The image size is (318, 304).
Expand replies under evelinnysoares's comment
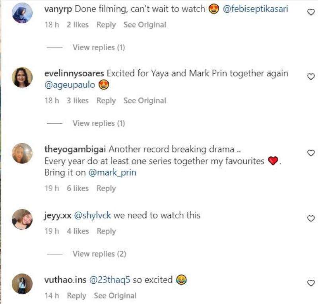pos(99,123)
